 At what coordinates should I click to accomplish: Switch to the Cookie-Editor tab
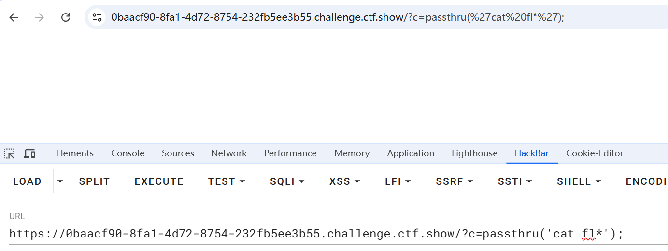595,153
